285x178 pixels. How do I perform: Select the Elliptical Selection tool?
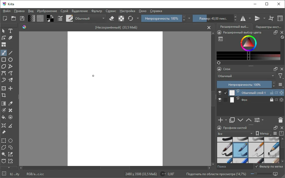[10, 141]
